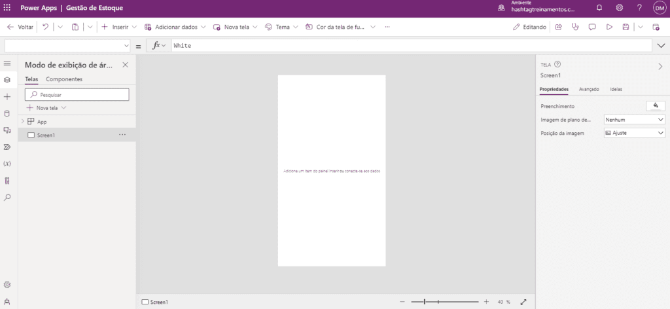Open the settings gear in header
670x309 pixels.
point(619,8)
